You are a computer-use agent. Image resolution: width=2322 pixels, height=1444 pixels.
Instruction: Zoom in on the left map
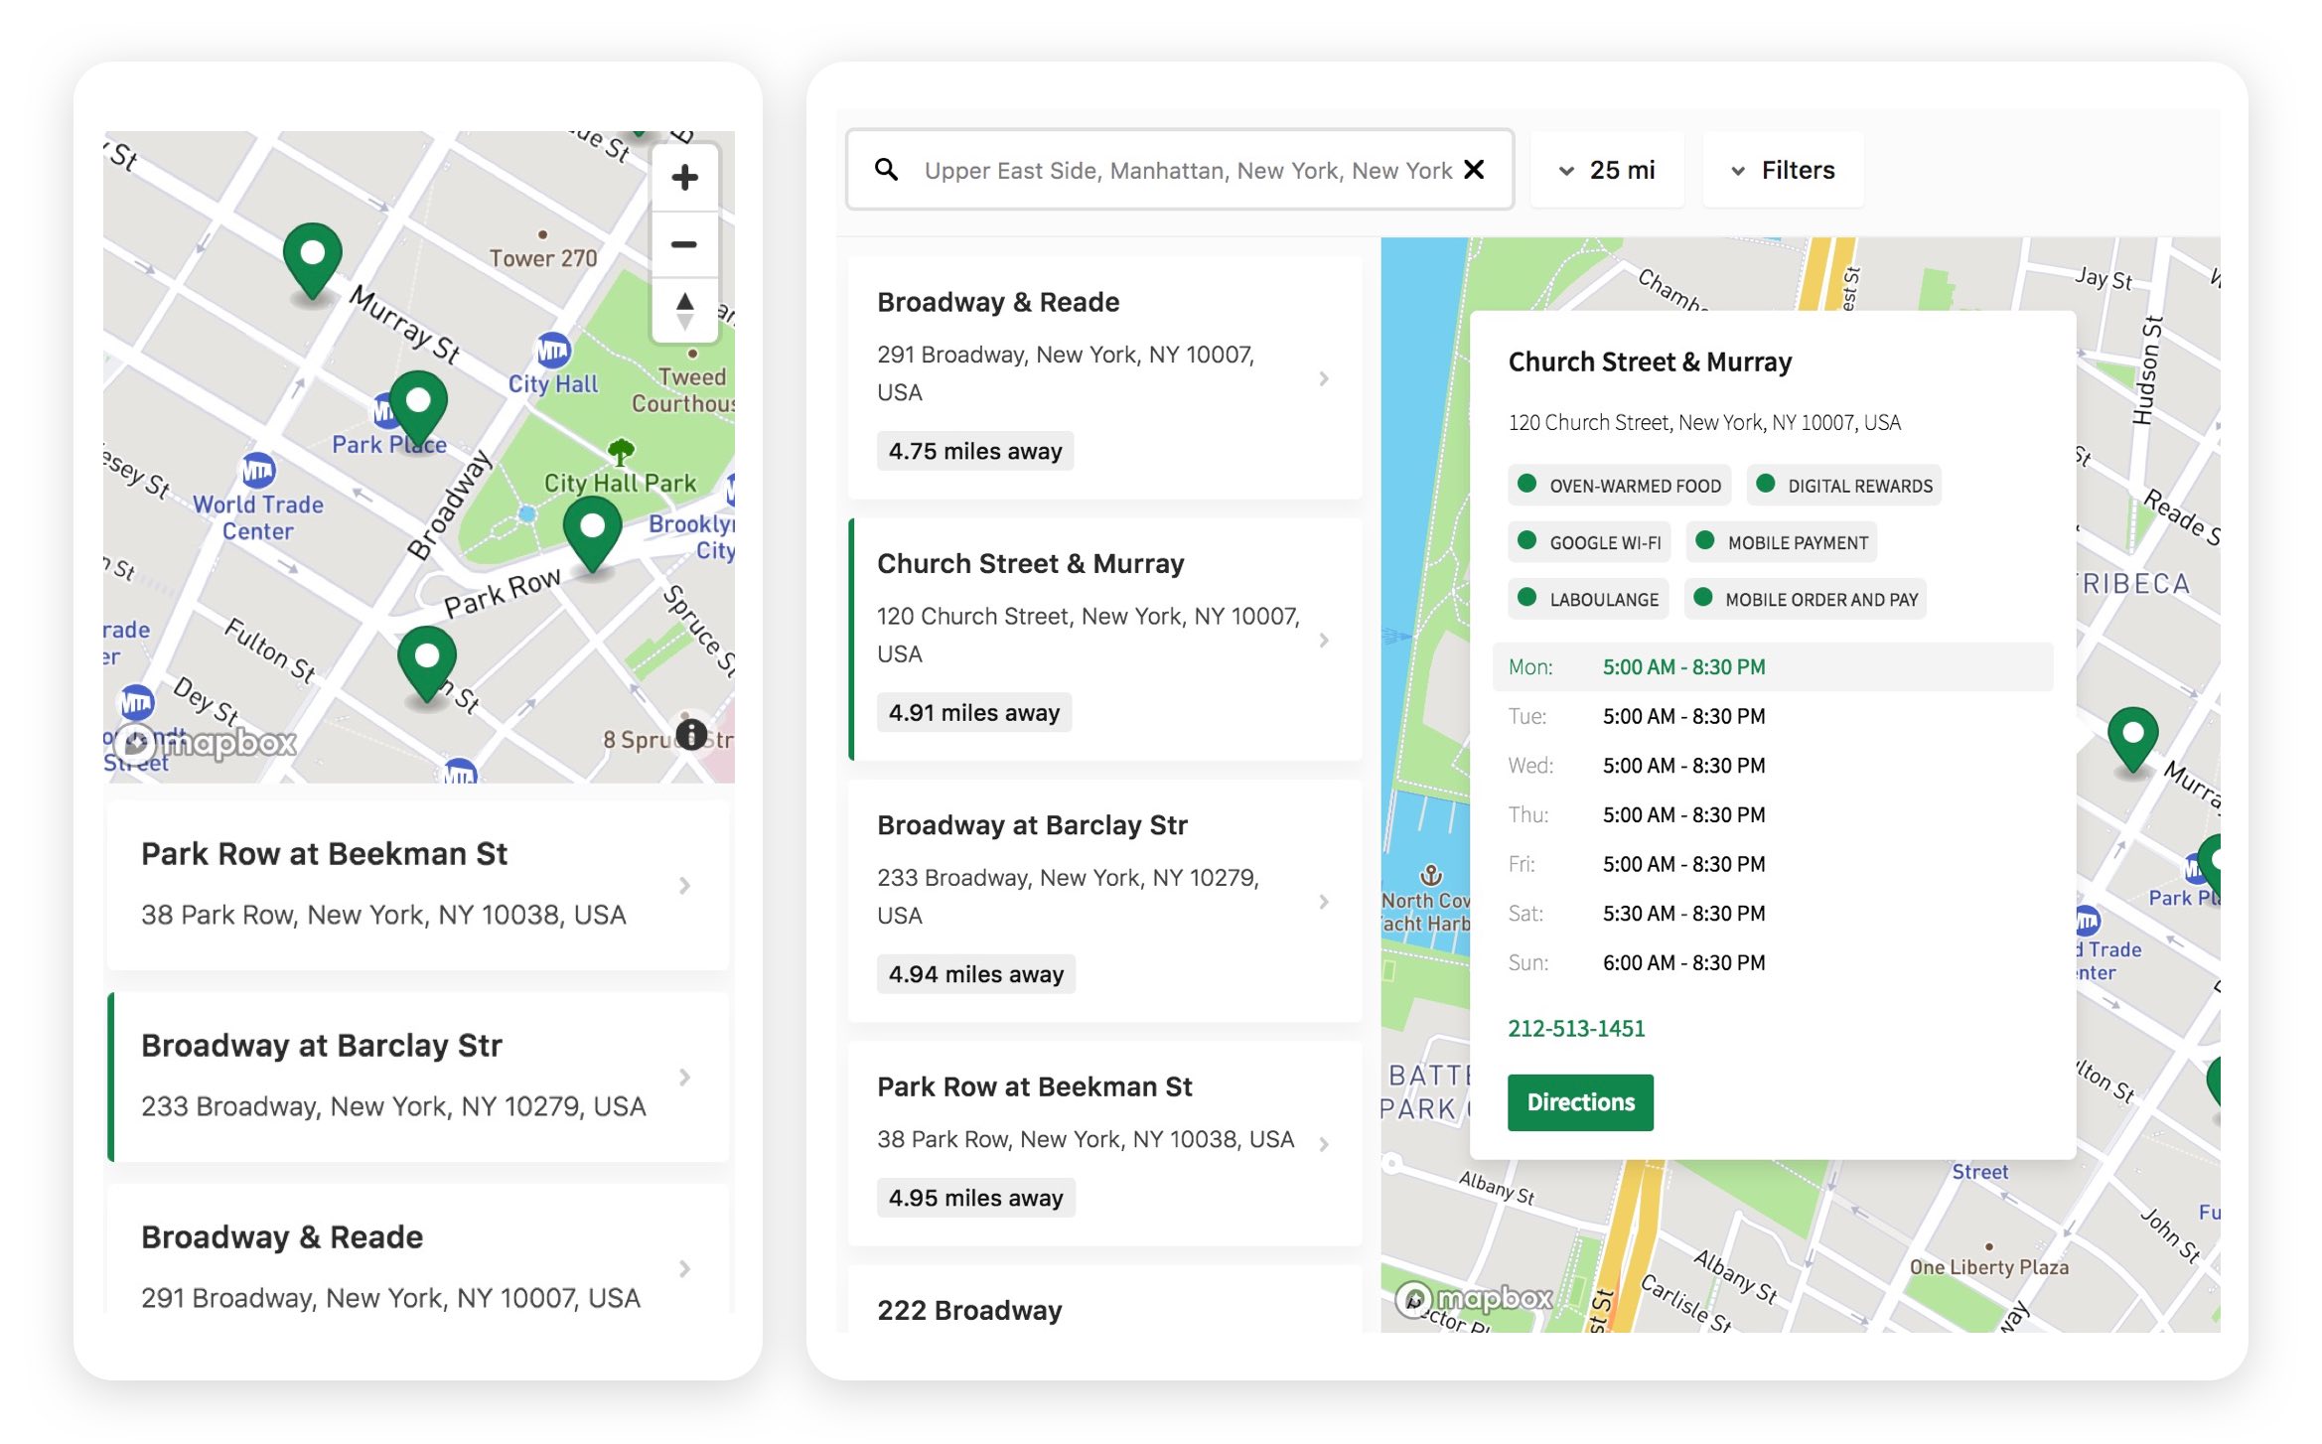coord(684,177)
